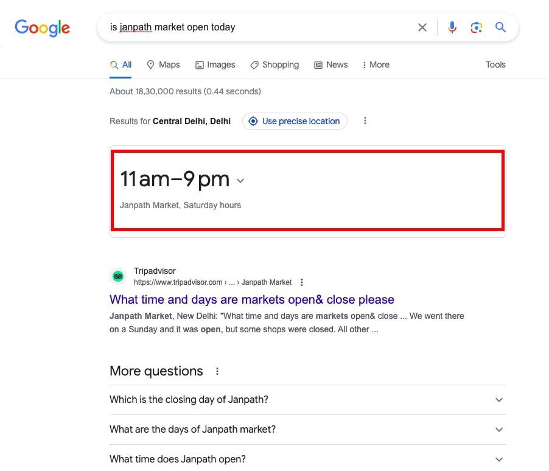Open Tripadvisor result about market timings

point(251,299)
